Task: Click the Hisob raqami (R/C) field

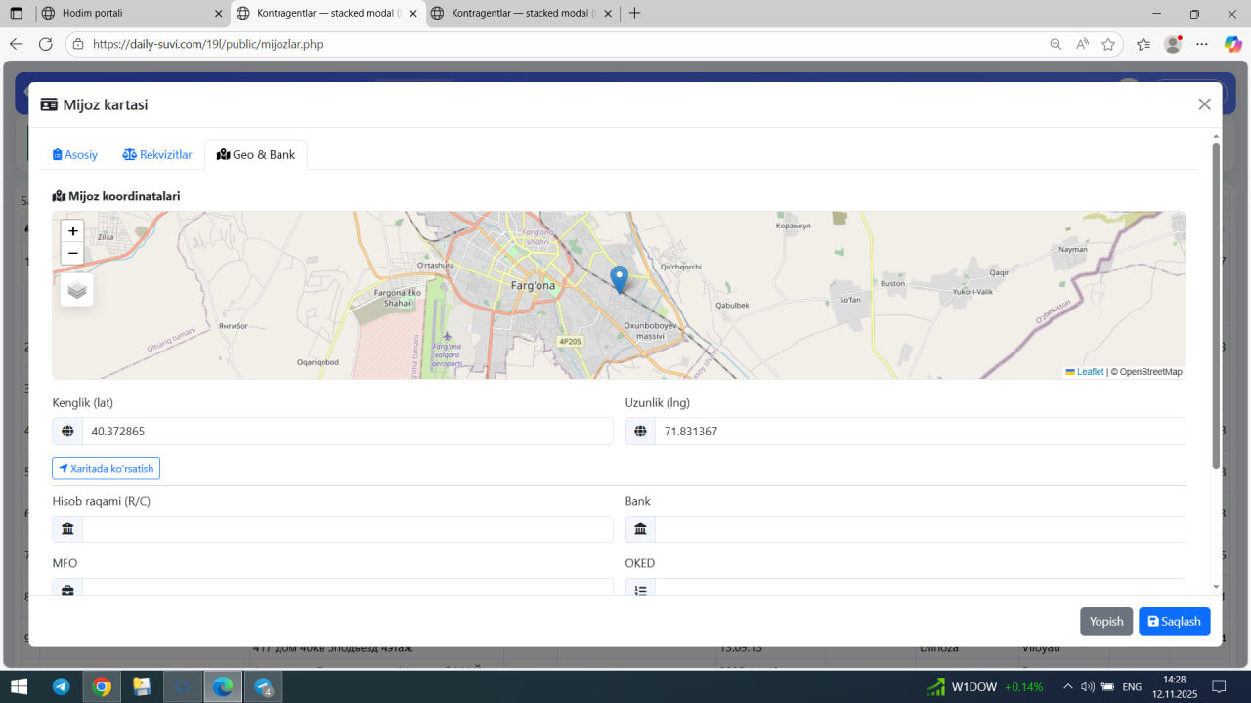Action: [x=347, y=529]
